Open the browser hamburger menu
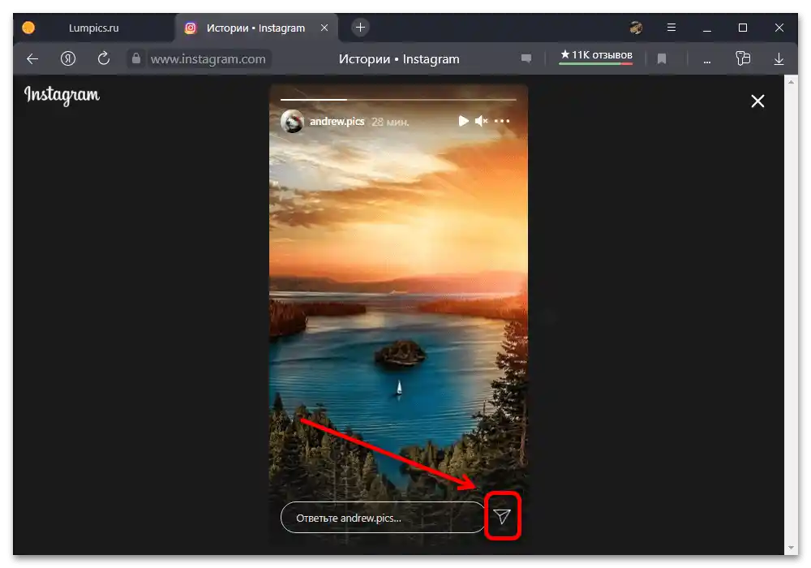 point(672,28)
